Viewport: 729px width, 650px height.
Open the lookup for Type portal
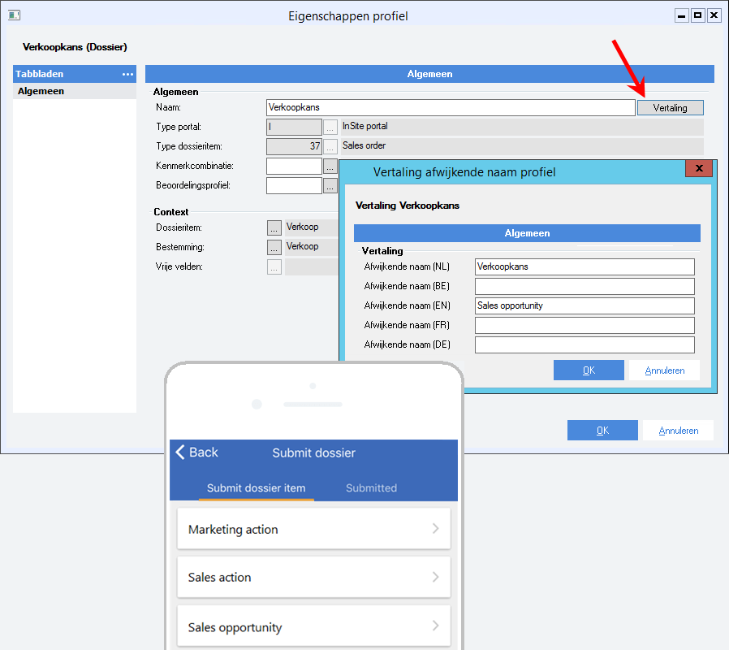click(x=330, y=127)
